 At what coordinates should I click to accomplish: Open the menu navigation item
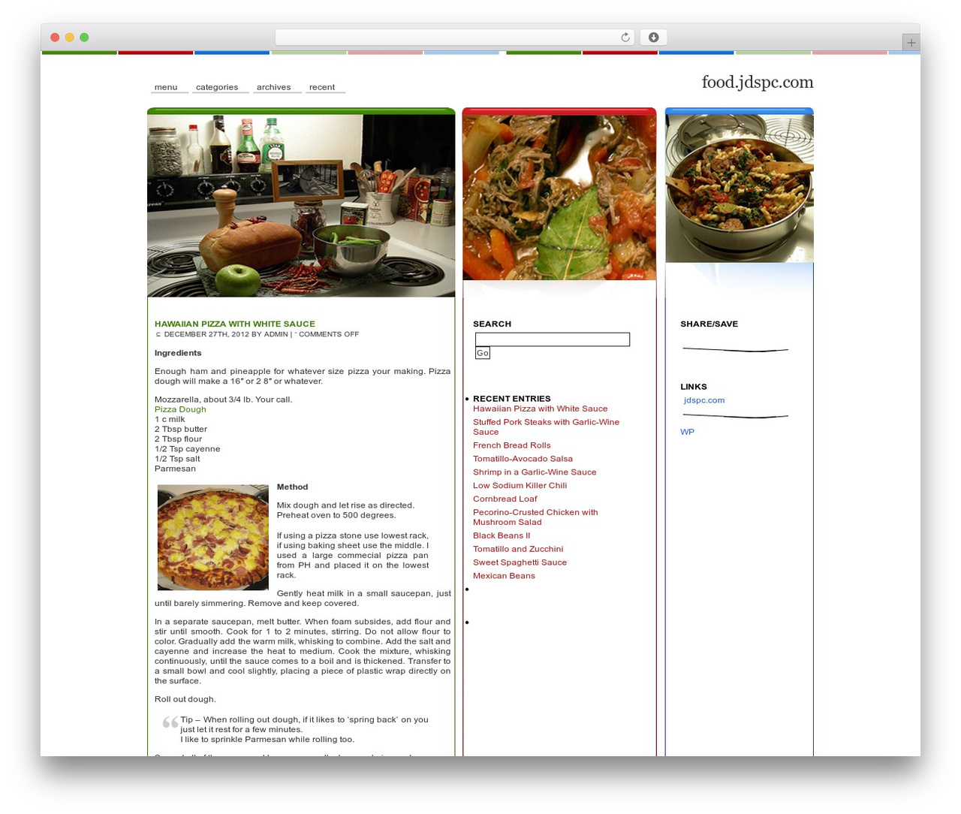166,87
